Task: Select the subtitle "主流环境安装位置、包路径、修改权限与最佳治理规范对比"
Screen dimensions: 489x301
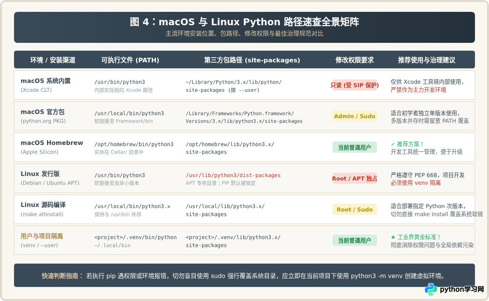Action: pos(244,34)
